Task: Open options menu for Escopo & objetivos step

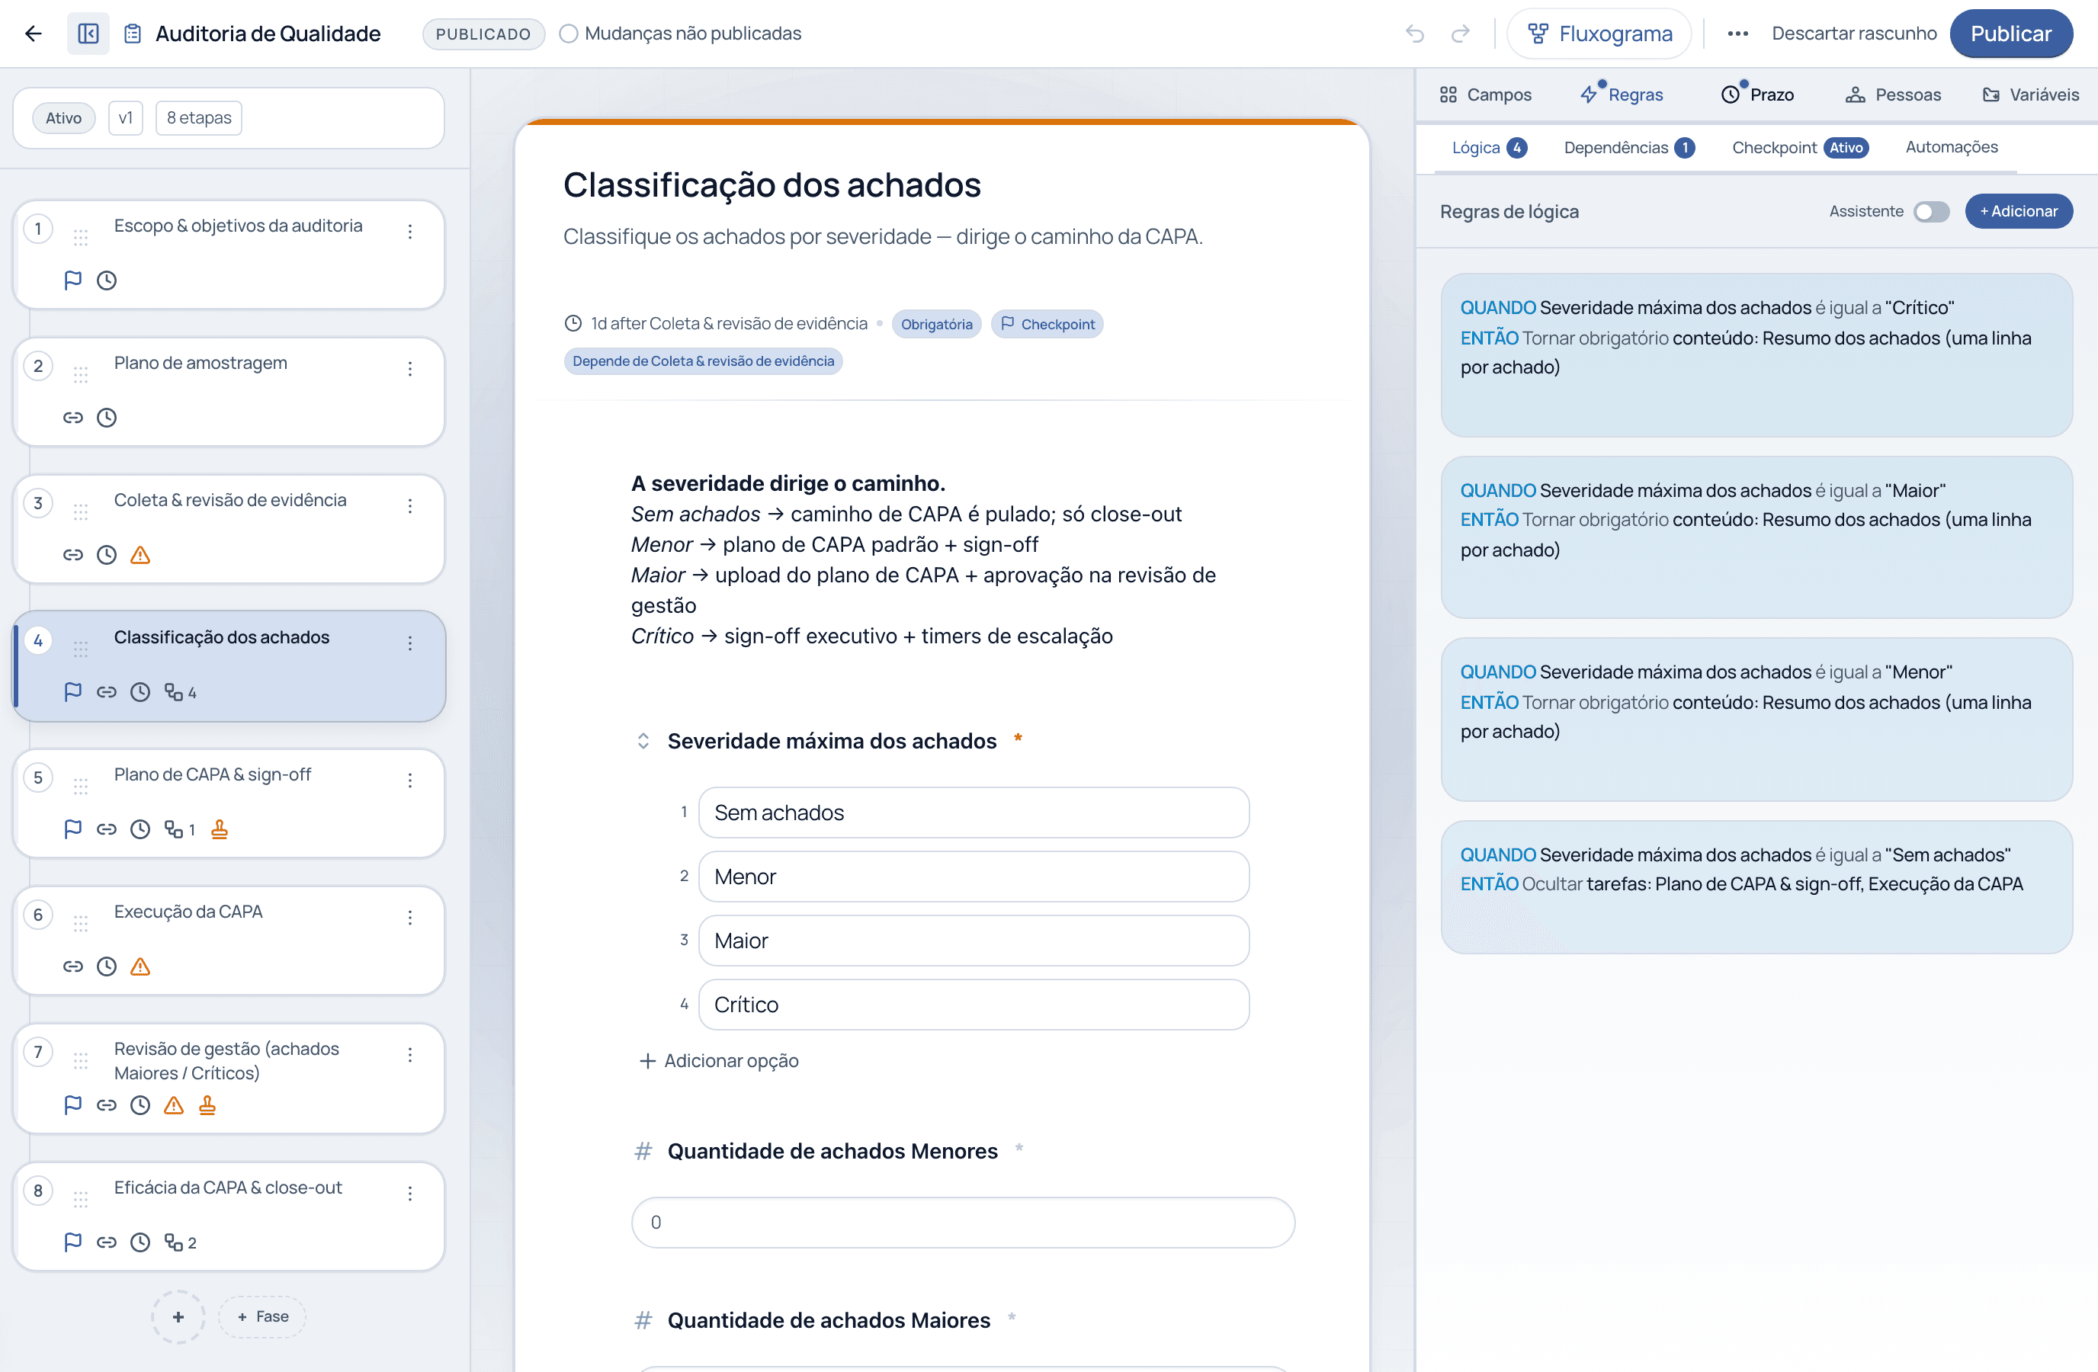Action: click(410, 231)
